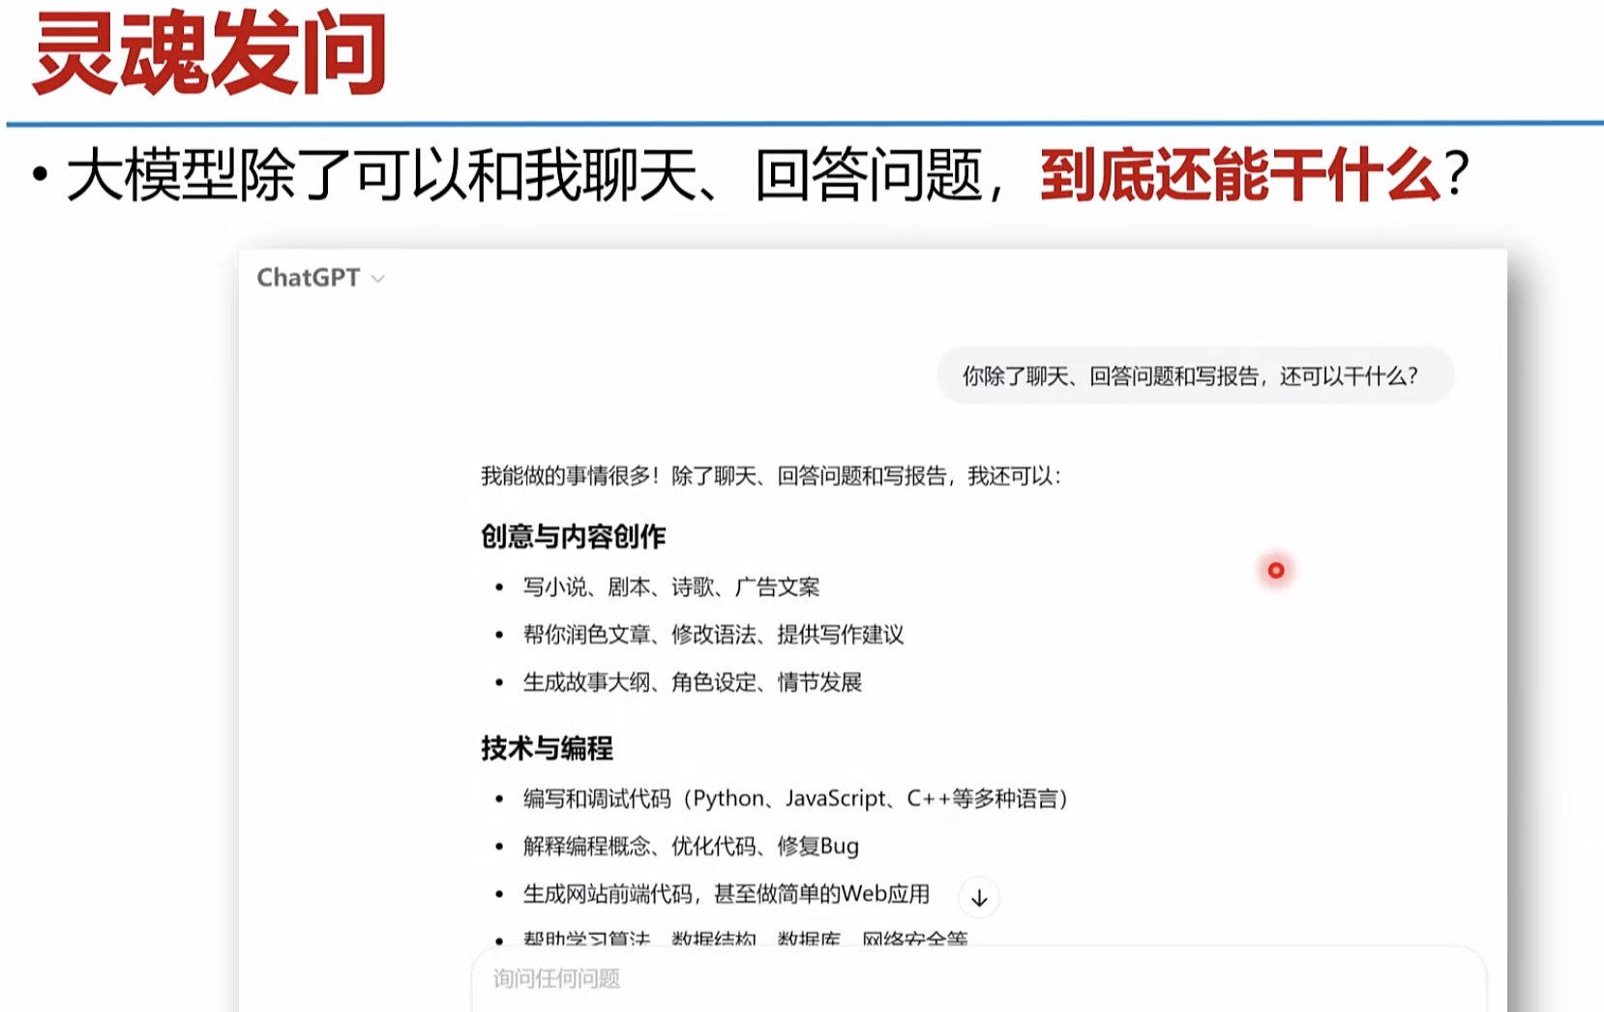Click the heading 技术与编程
The width and height of the screenshot is (1604, 1012).
click(x=548, y=748)
